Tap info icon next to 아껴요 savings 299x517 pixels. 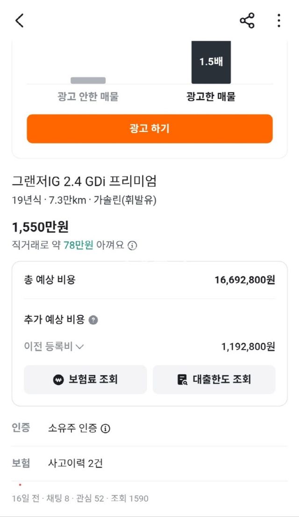[x=133, y=245]
